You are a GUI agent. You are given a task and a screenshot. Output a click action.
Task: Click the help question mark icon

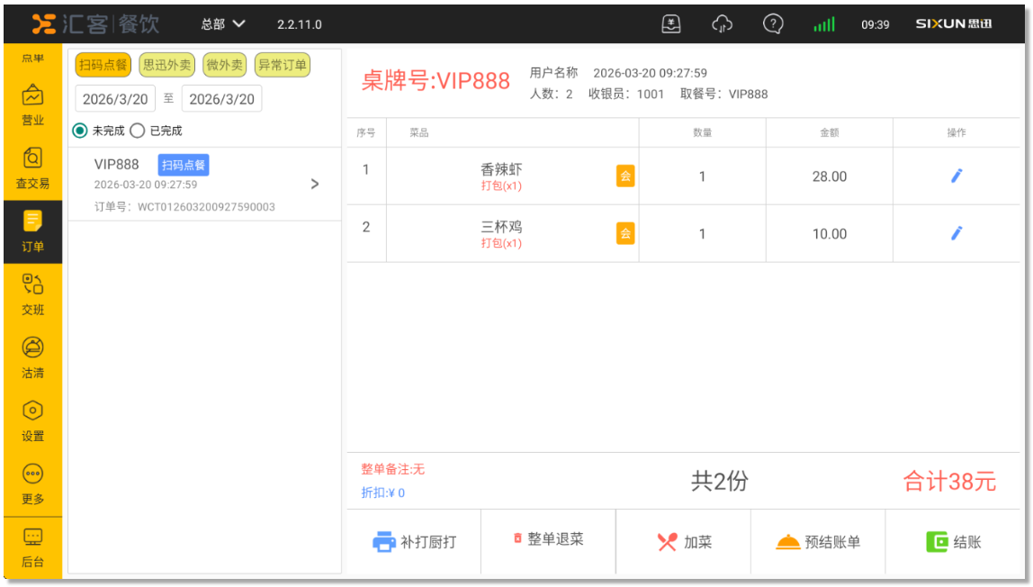tap(772, 24)
